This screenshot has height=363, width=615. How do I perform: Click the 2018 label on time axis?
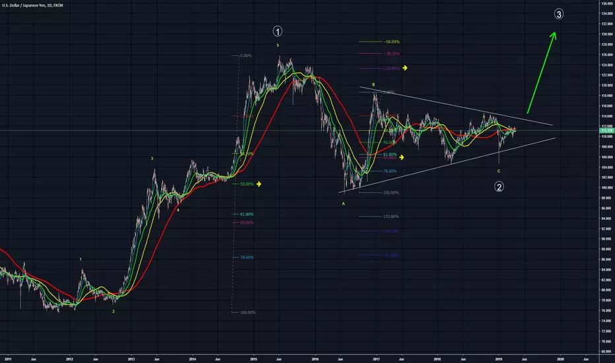[437, 359]
